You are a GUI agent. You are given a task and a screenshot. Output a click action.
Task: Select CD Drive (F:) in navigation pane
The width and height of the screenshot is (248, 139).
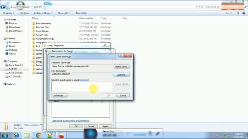point(15,76)
